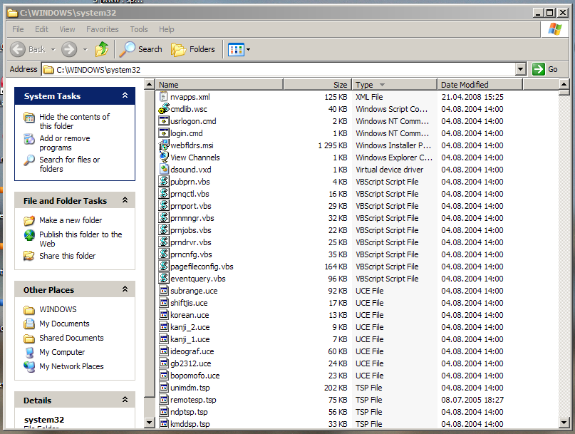Select the kmddsp.tsp file name

pos(190,424)
